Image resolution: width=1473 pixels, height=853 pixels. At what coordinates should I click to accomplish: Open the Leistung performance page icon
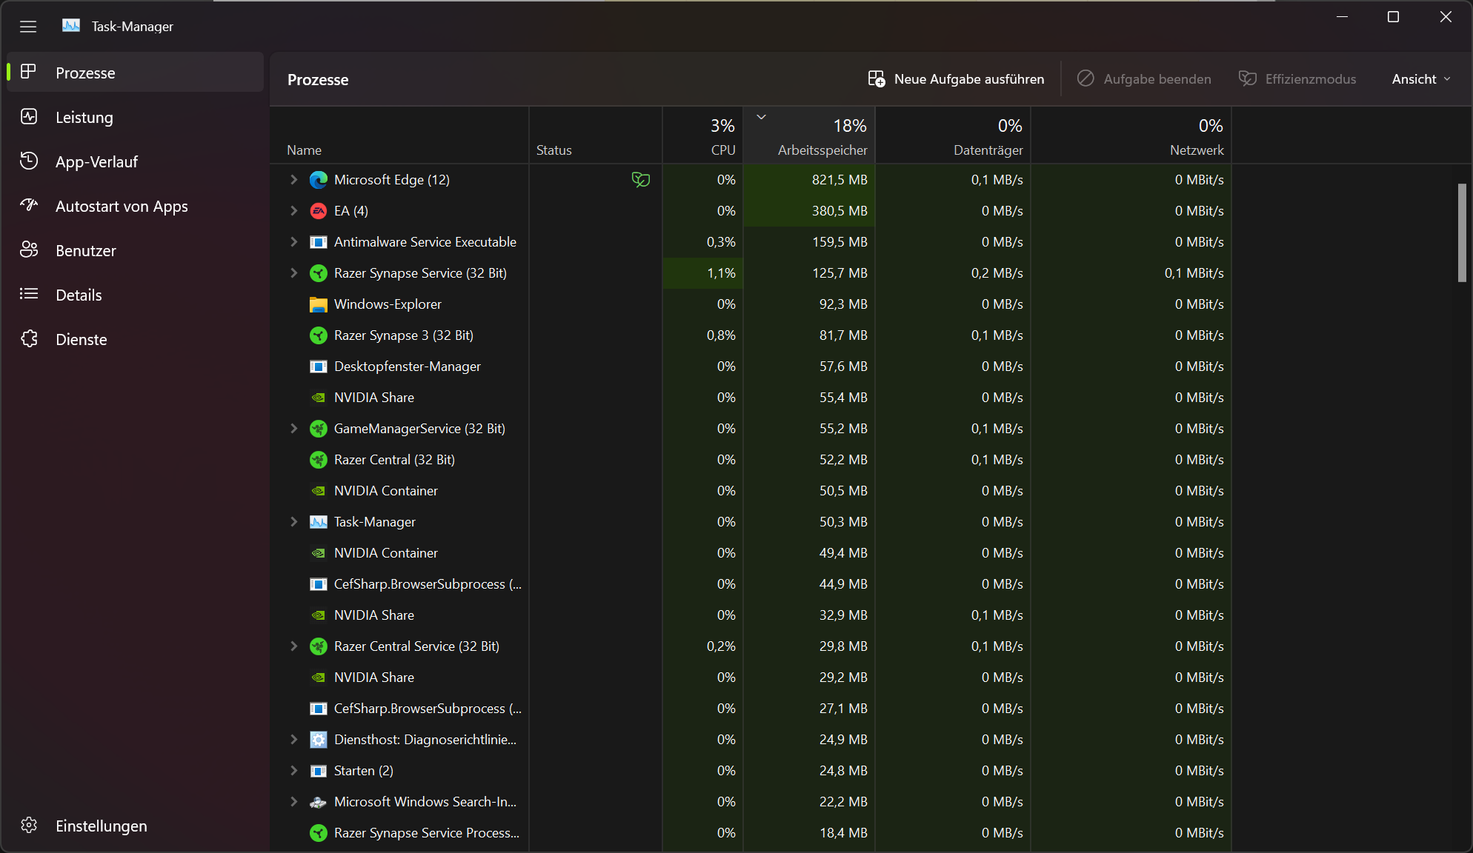pos(29,117)
